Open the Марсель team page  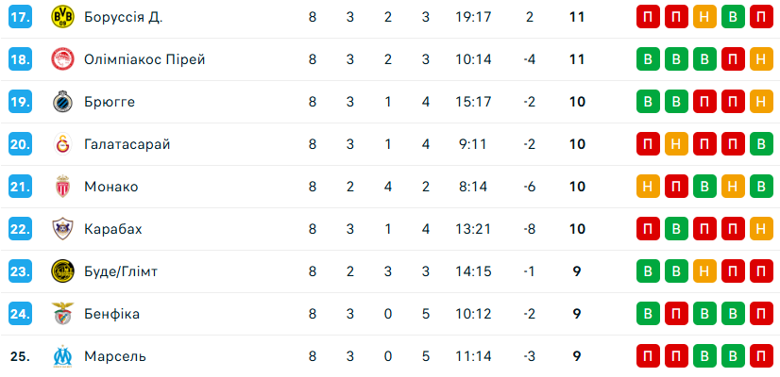point(115,356)
